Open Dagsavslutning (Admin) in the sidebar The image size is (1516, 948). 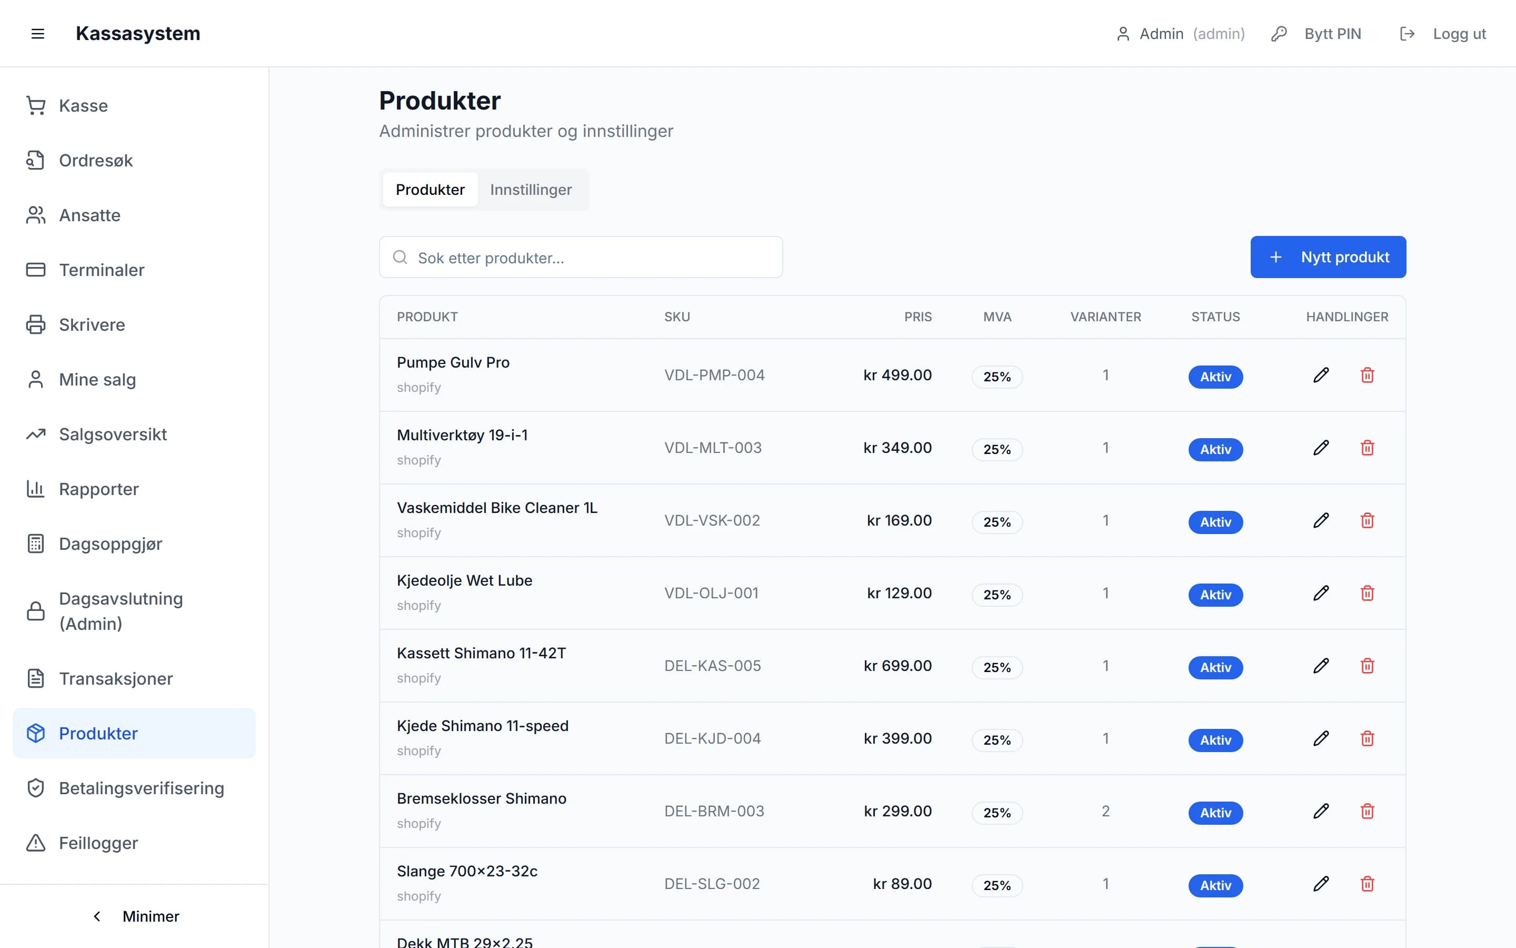coord(134,611)
